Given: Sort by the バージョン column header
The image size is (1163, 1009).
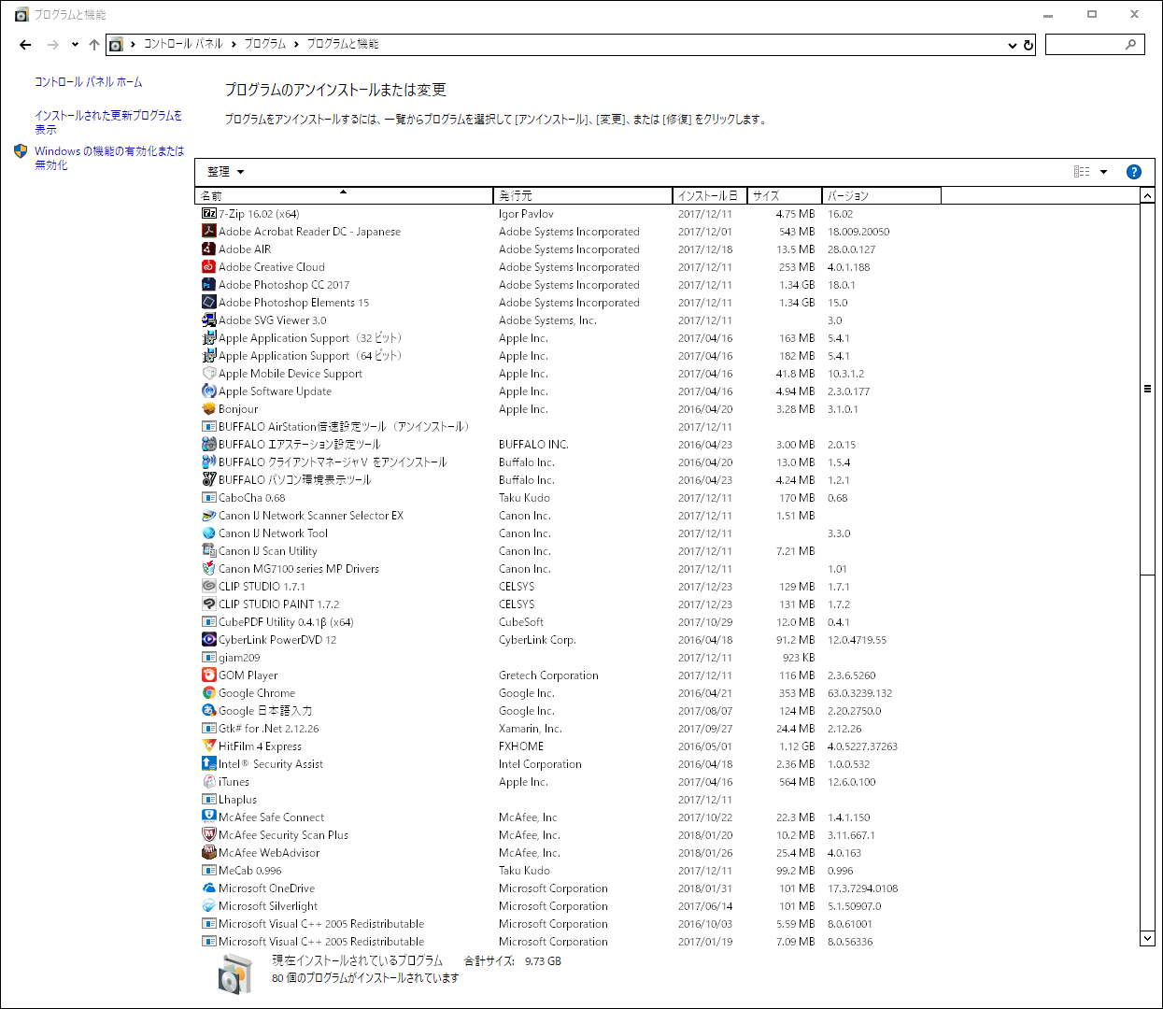Looking at the screenshot, I should pyautogui.click(x=882, y=195).
